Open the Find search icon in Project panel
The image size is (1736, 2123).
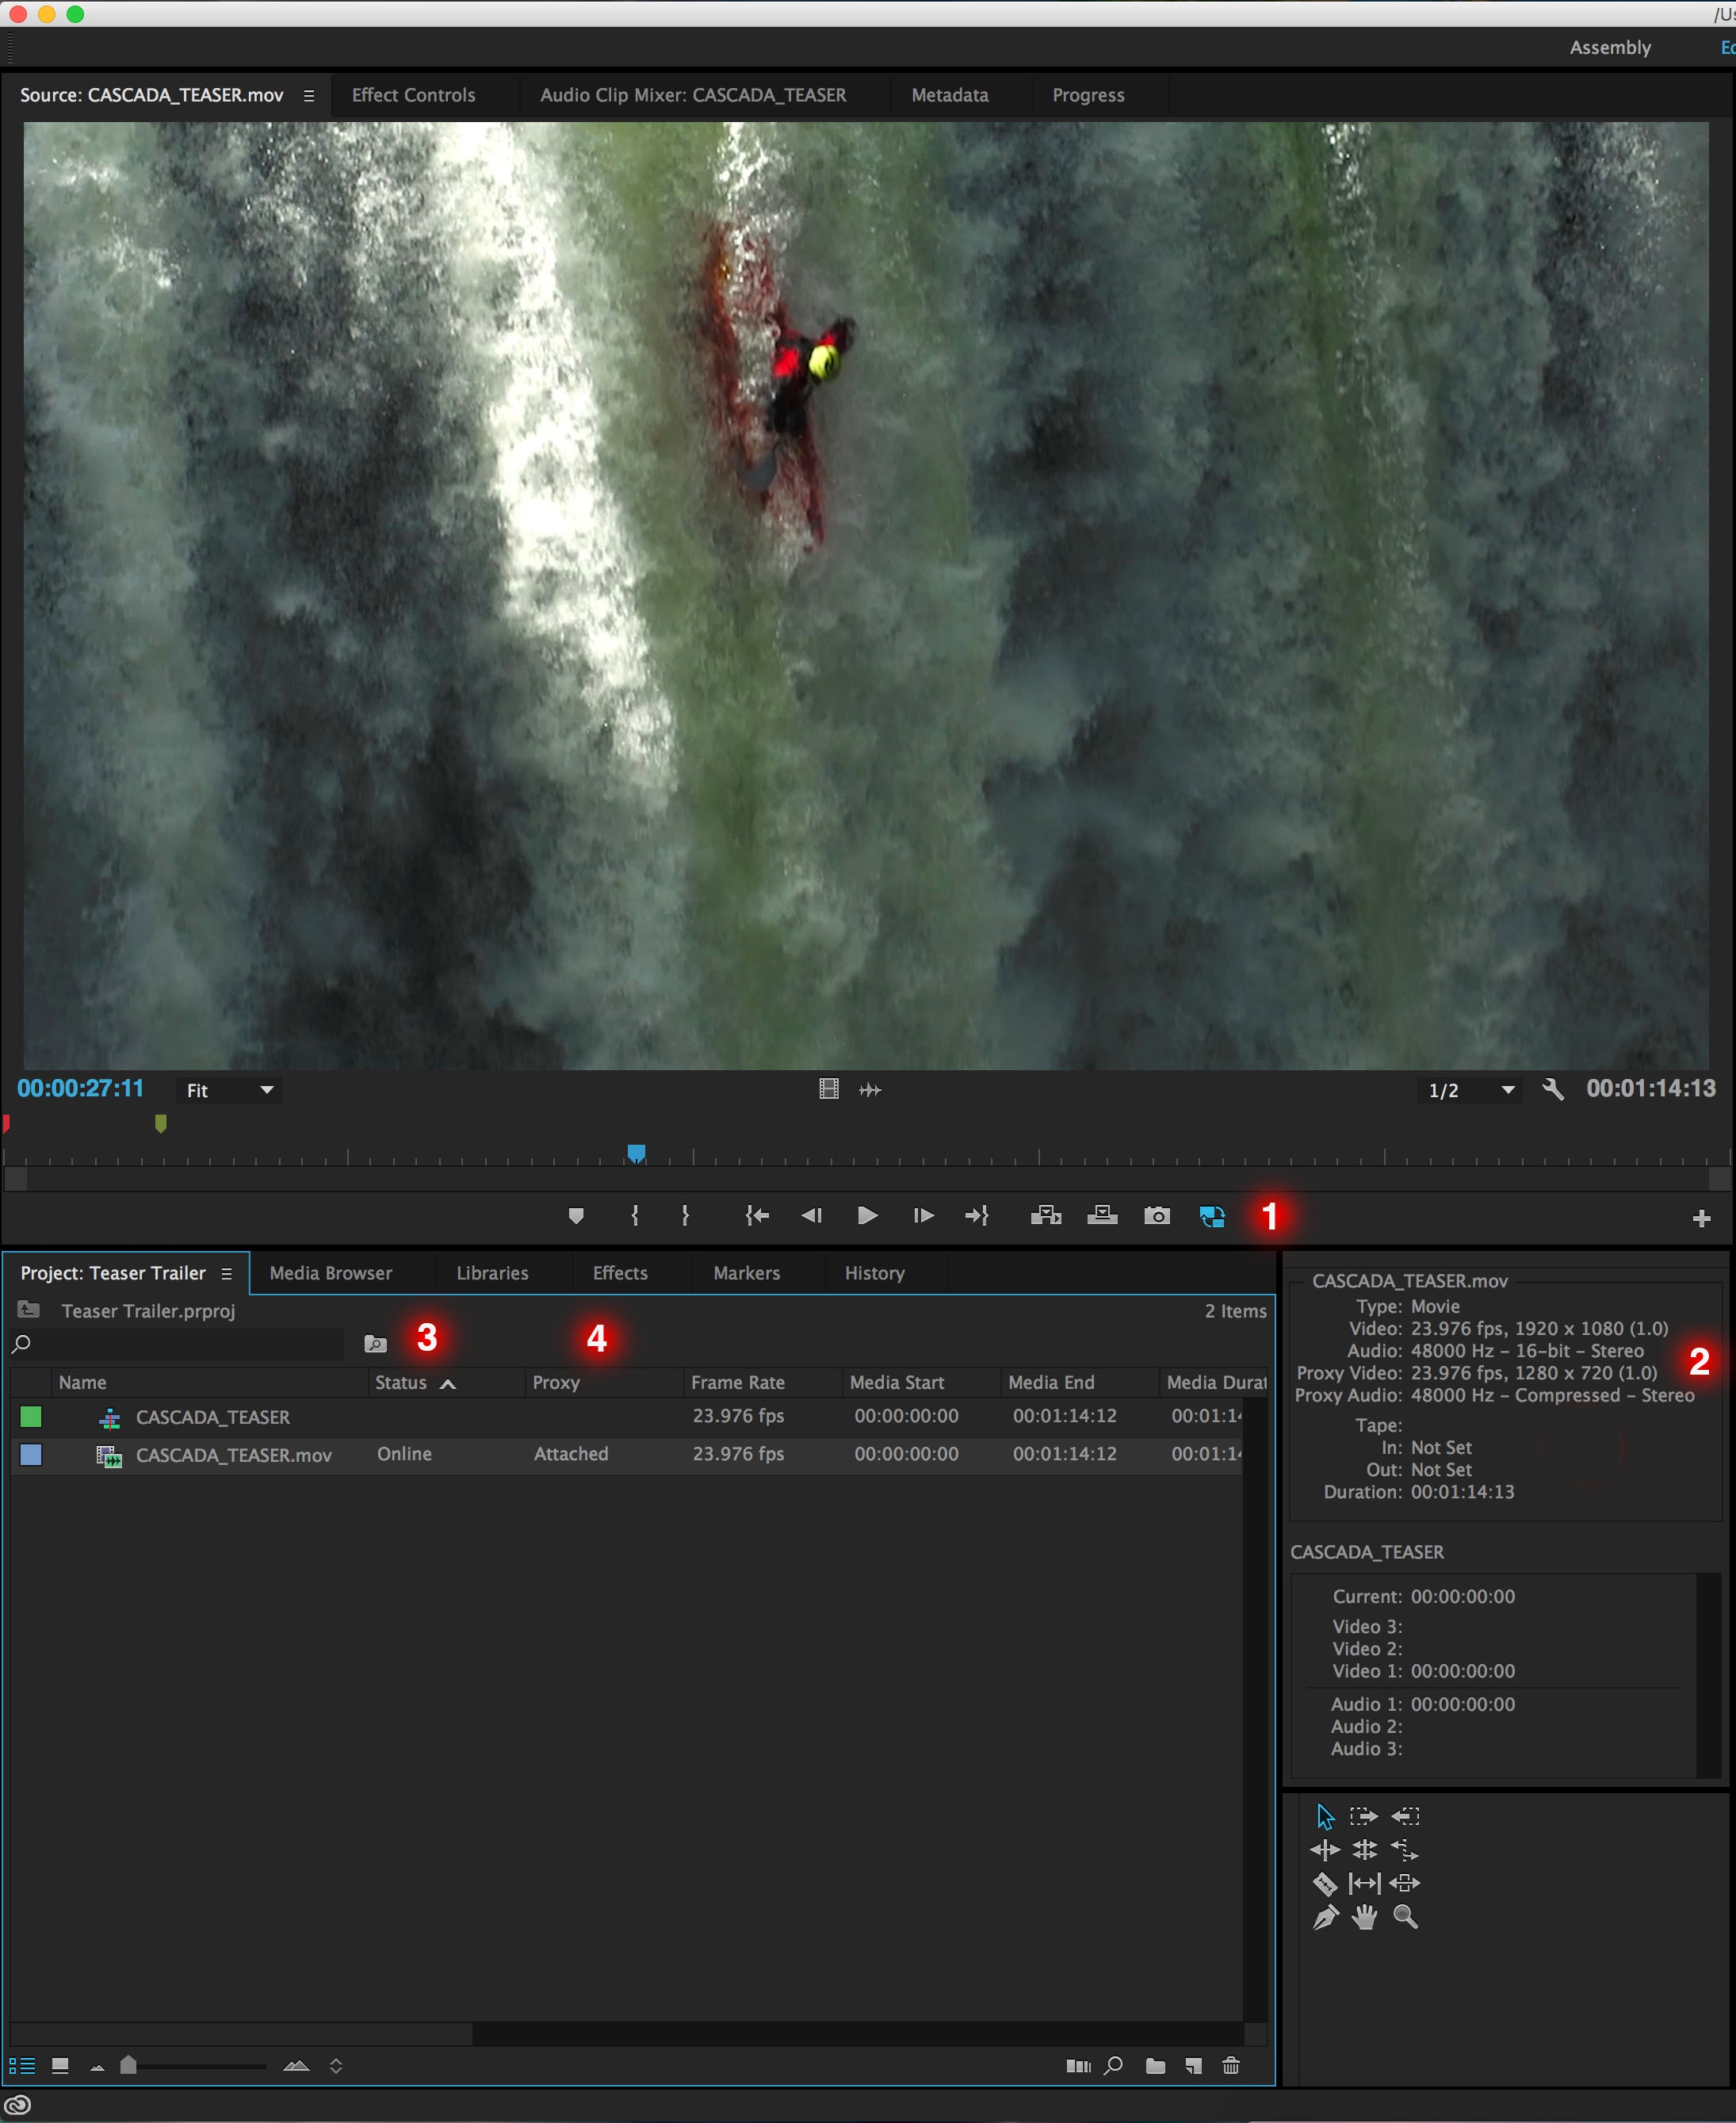[1113, 2066]
